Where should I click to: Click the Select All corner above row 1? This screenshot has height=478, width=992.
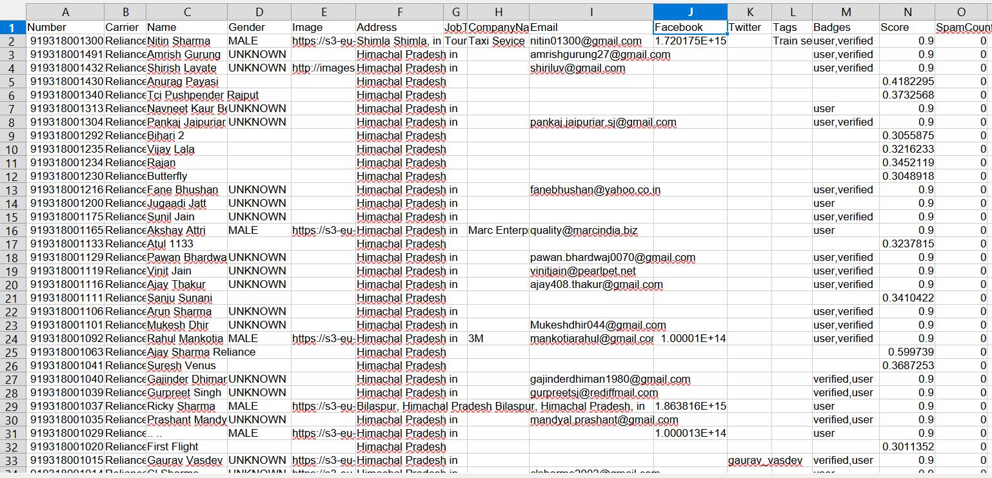pyautogui.click(x=13, y=11)
